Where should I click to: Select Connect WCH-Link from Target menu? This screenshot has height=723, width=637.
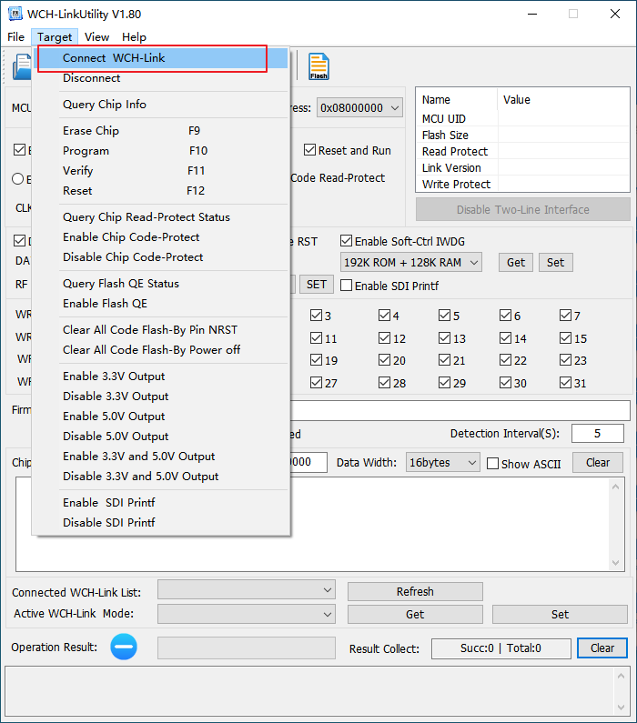pos(114,58)
